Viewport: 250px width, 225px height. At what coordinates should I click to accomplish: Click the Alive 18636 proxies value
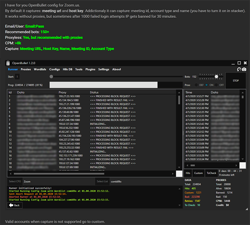coord(223,188)
